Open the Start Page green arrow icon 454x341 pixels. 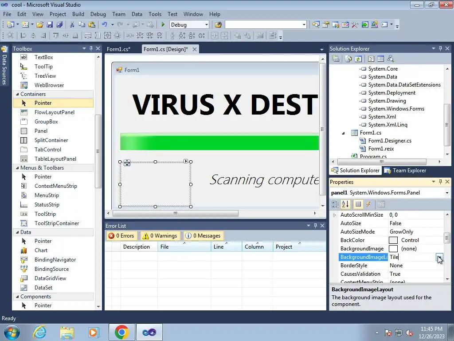365,25
